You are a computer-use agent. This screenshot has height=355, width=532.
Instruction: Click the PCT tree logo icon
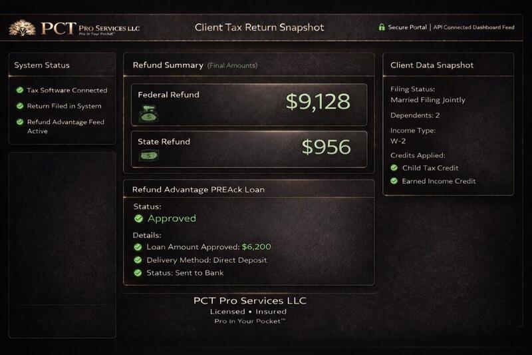tap(23, 28)
